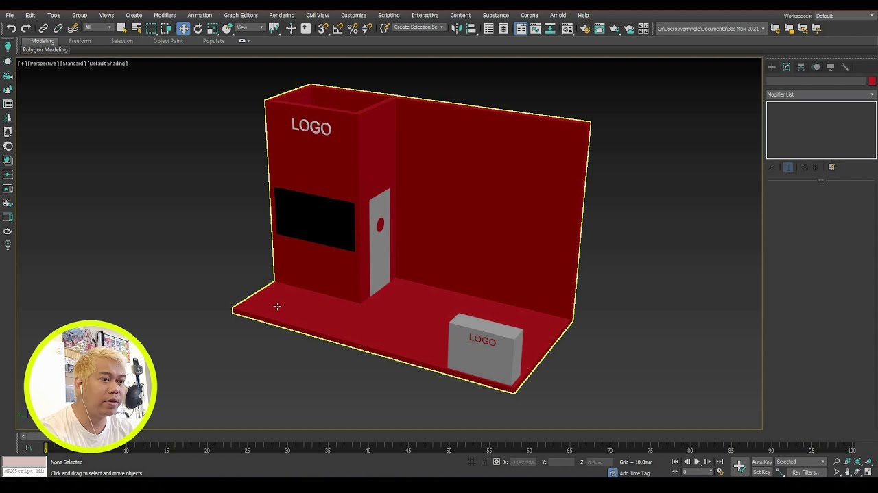Image resolution: width=878 pixels, height=493 pixels.
Task: Toggle Window/Crossing selection mode
Action: [x=166, y=28]
